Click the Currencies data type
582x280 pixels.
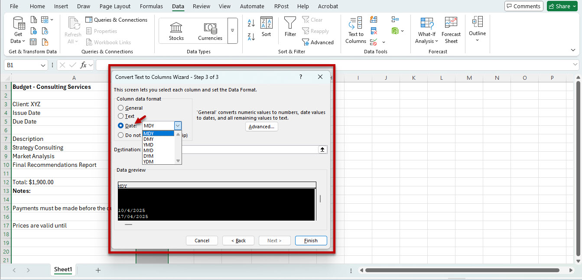click(210, 31)
